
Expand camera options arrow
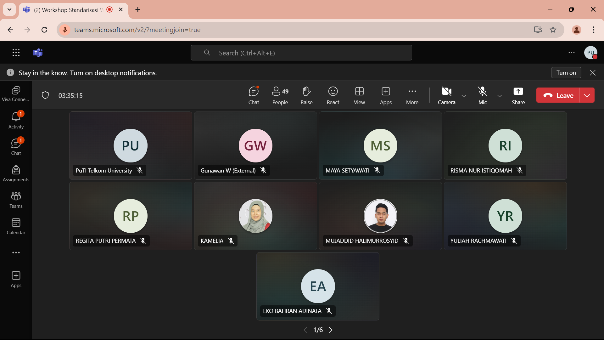tap(464, 96)
